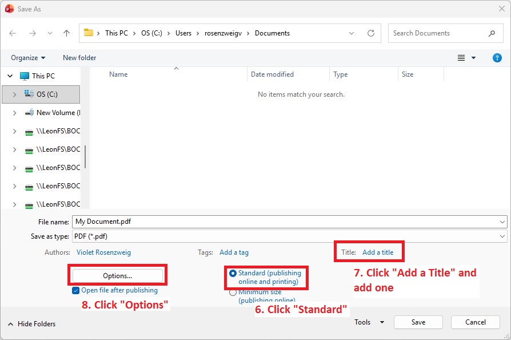Open the recent locations dropdown arrow
This screenshot has width=511, height=340.
click(50, 33)
